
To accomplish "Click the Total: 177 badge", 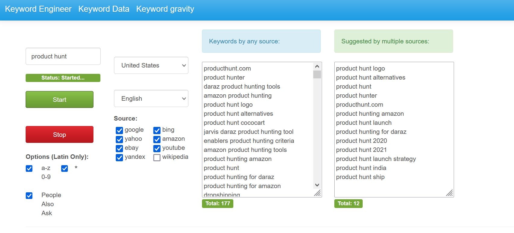I will [x=218, y=203].
